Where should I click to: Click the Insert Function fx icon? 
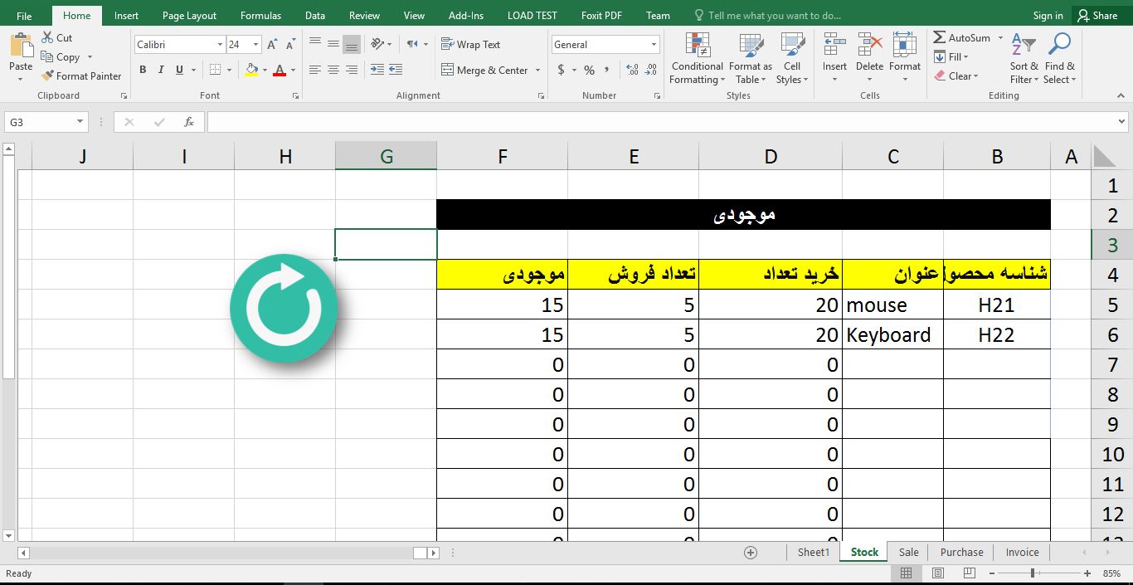[189, 122]
